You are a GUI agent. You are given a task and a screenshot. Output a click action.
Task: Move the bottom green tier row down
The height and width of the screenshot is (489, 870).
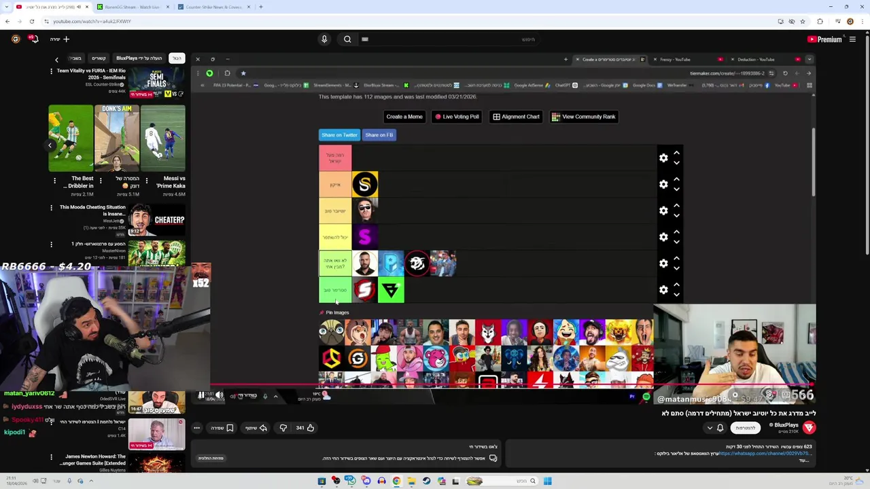(676, 295)
